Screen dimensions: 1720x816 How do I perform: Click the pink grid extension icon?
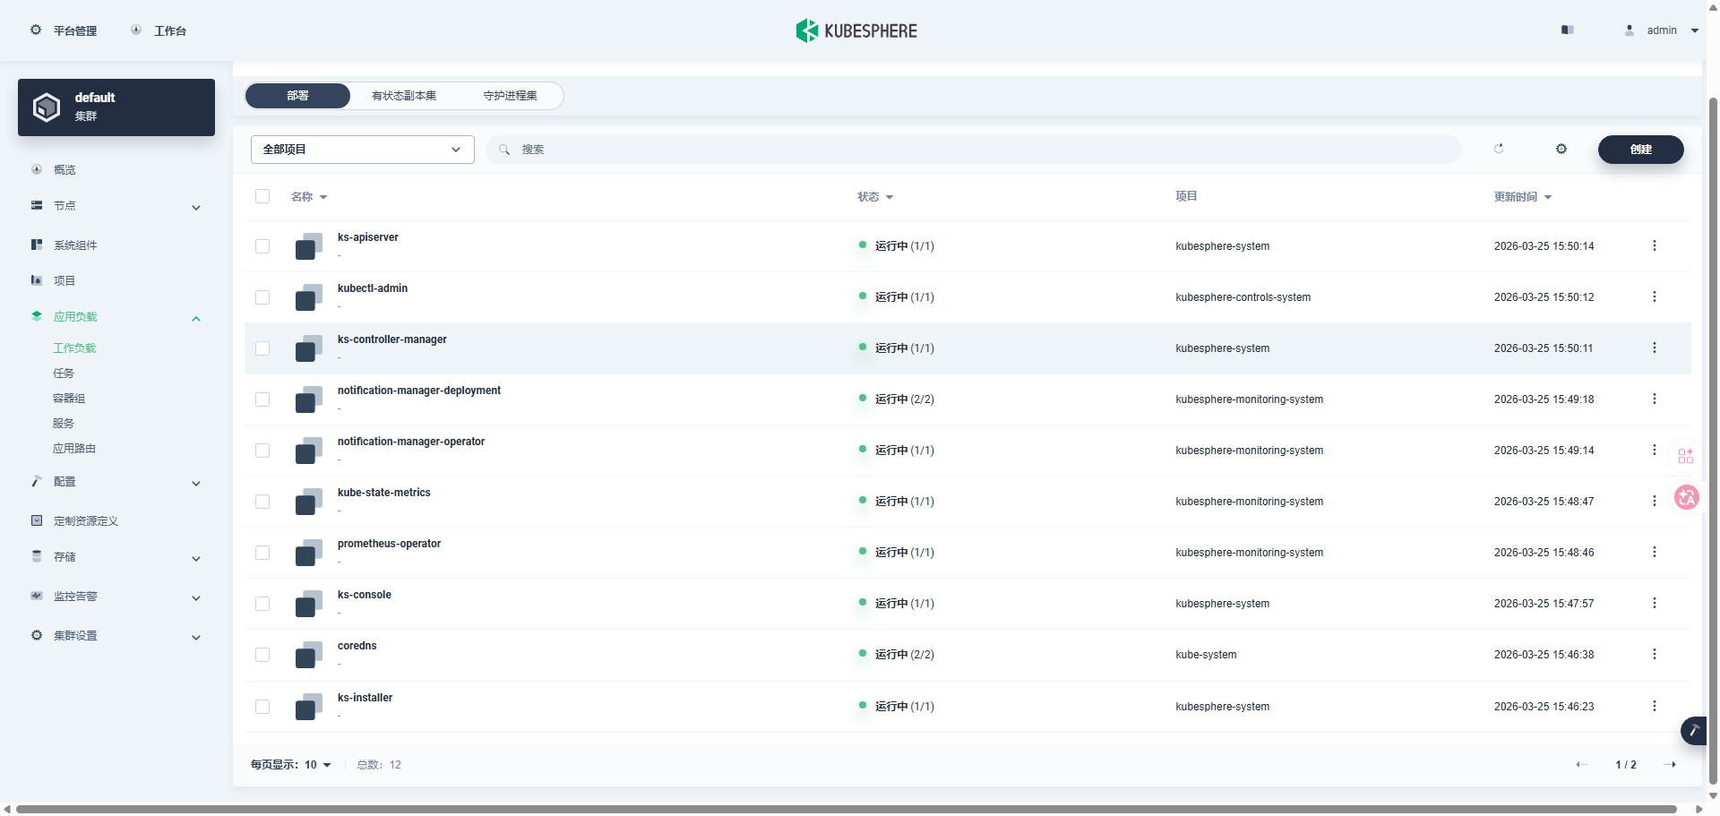pyautogui.click(x=1686, y=456)
